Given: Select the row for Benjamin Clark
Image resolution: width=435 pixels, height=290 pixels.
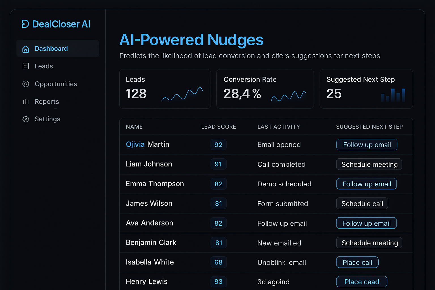Looking at the screenshot, I should [151, 243].
